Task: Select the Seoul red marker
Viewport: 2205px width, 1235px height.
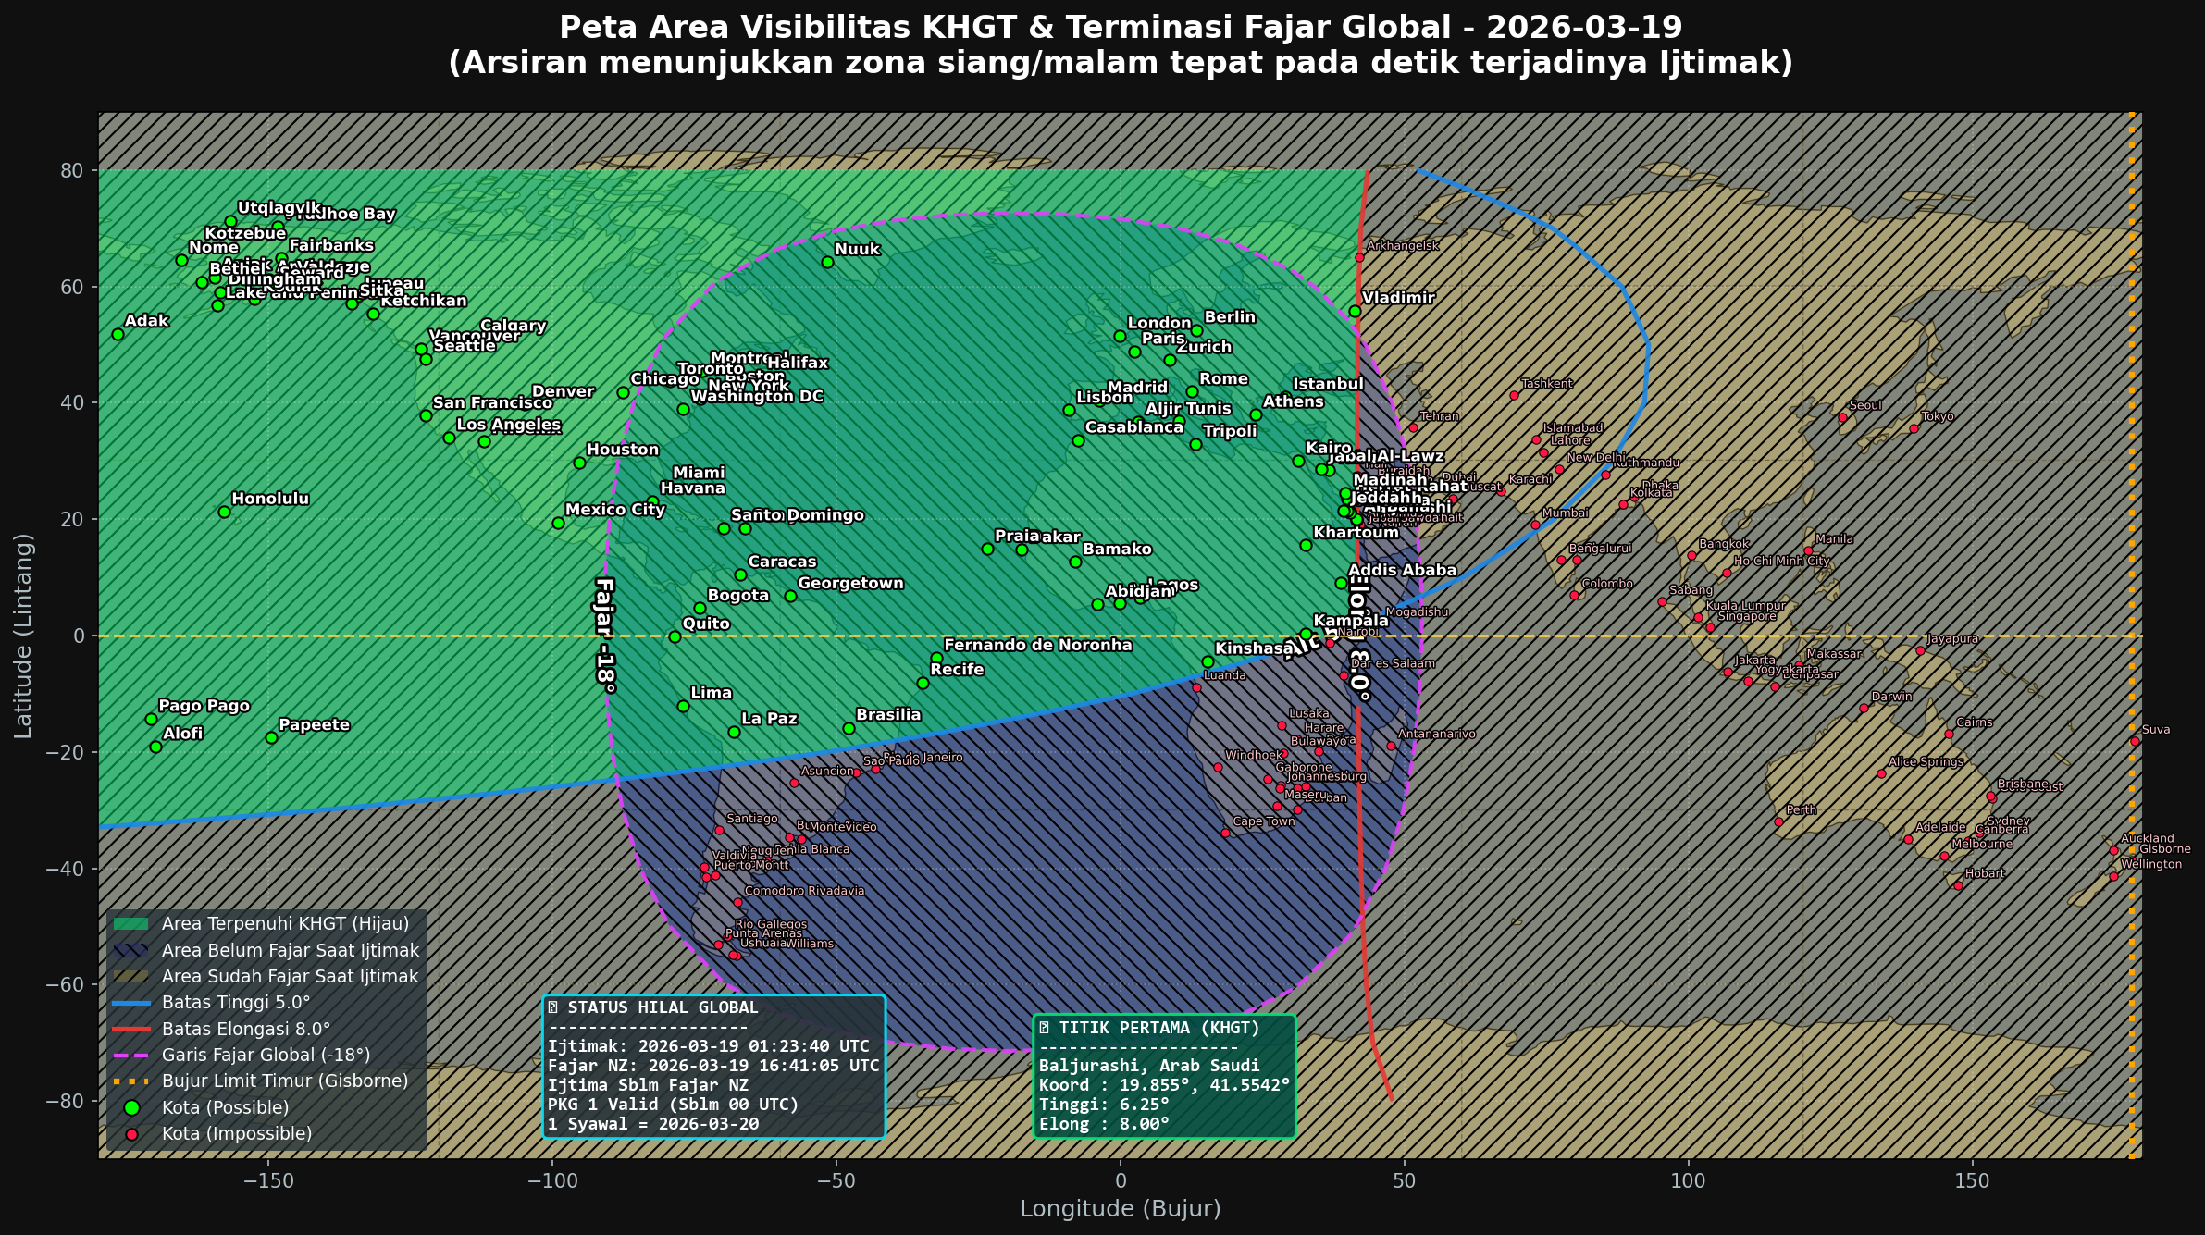Action: [x=1842, y=417]
